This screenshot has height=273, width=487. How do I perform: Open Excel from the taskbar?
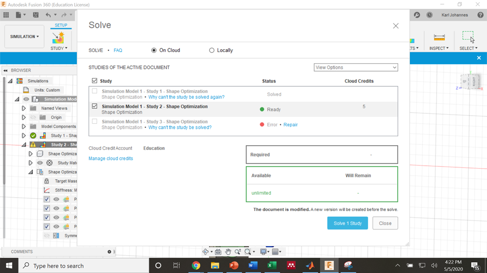coord(272,265)
